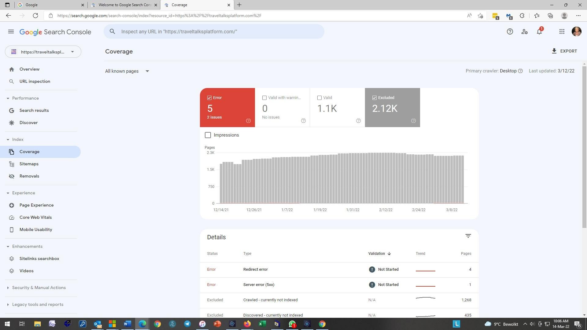The image size is (587, 330).
Task: Open the hamburger main menu icon
Action: pyautogui.click(x=11, y=32)
